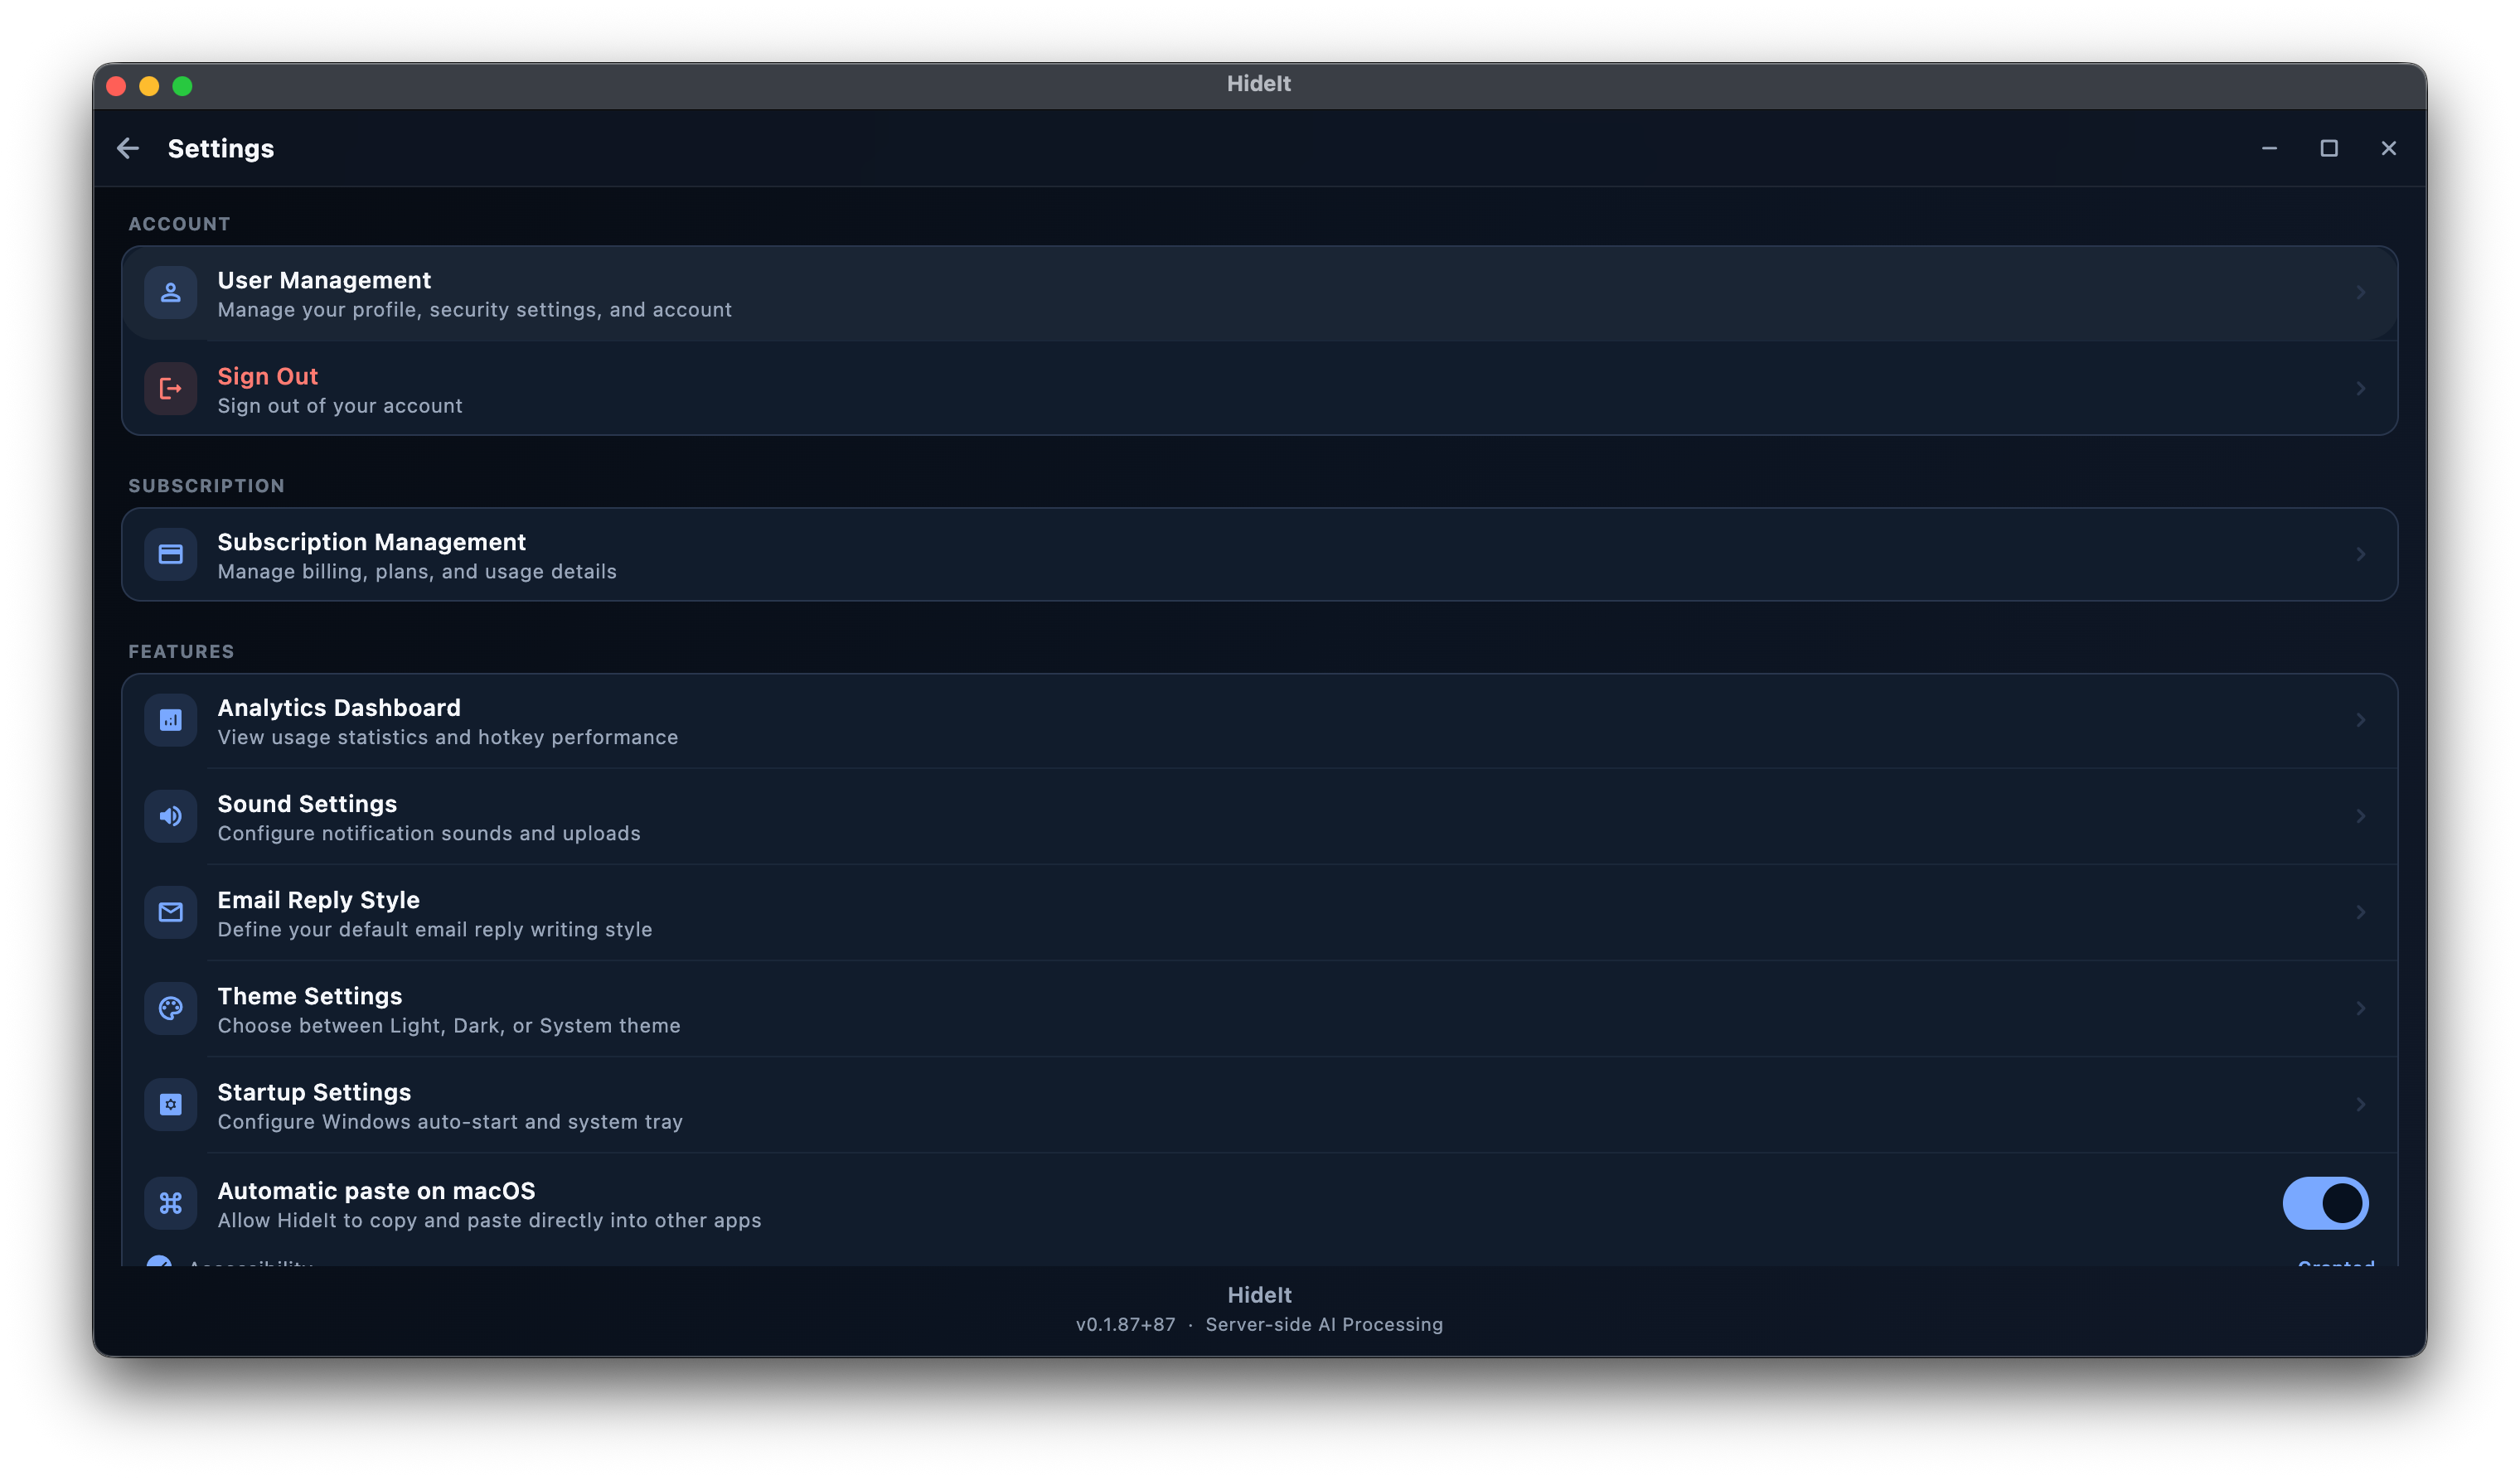Click the in-app minimize dash button
Image resolution: width=2520 pixels, height=1480 pixels.
(x=2269, y=148)
